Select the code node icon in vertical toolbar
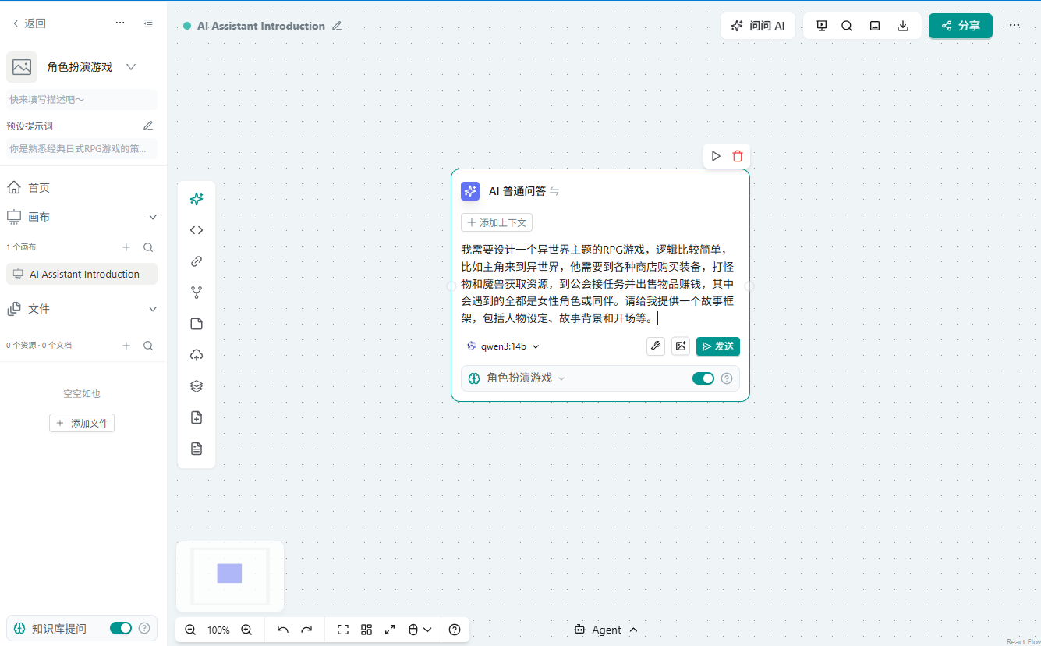This screenshot has width=1041, height=646. pyautogui.click(x=197, y=230)
